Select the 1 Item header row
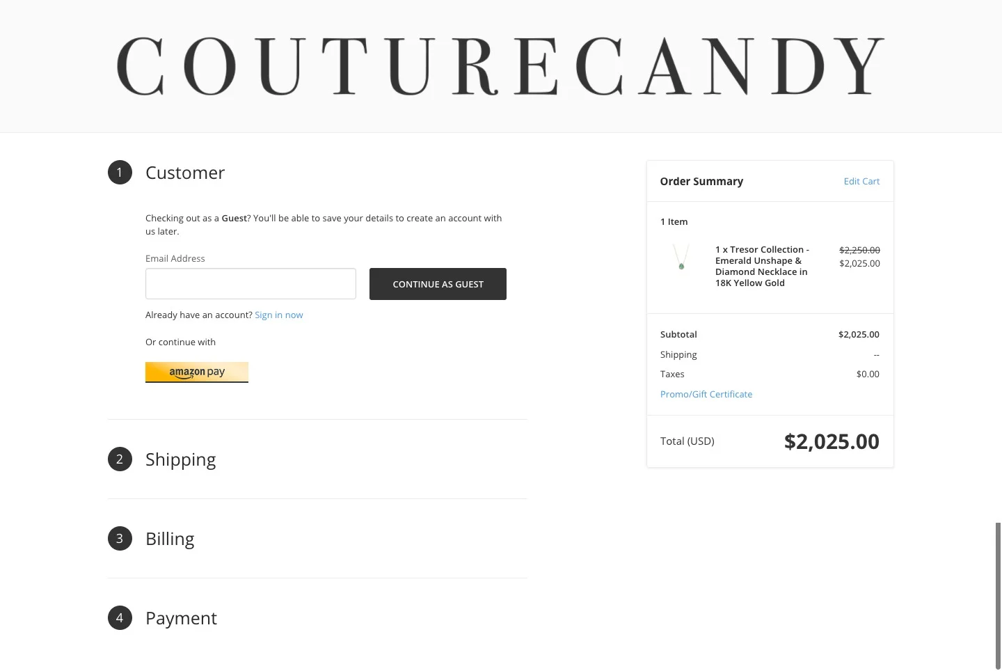Image resolution: width=1002 pixels, height=671 pixels. 674,221
